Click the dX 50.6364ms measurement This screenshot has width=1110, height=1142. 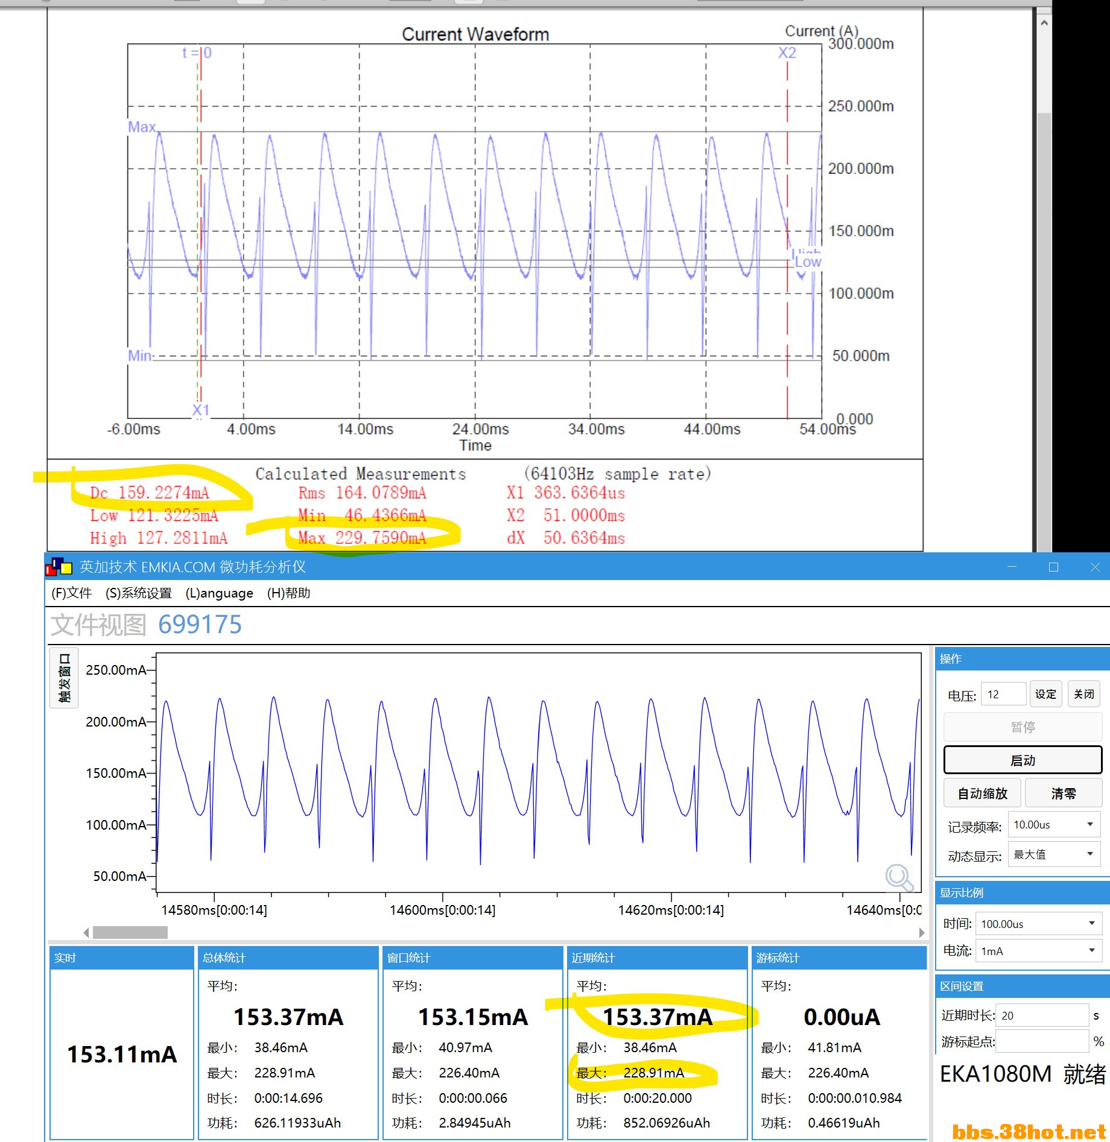[x=565, y=537]
